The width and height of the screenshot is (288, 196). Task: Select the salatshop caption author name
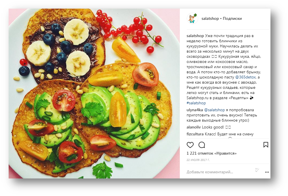pyautogui.click(x=195, y=36)
